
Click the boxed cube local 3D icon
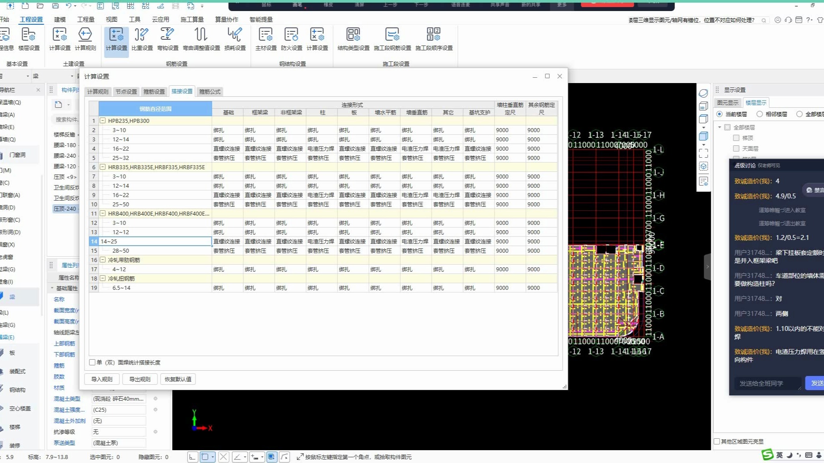tap(703, 167)
